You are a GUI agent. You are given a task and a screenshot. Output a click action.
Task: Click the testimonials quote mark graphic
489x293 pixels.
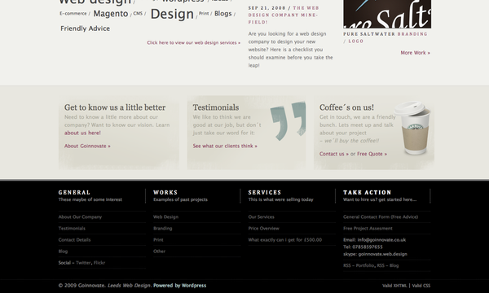click(289, 120)
